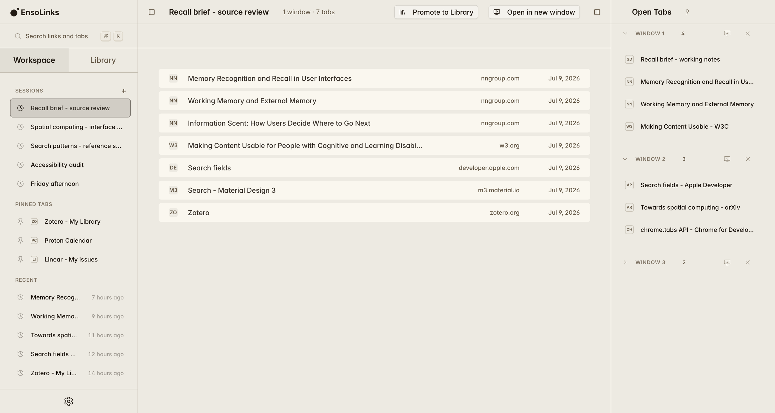Open the settings gear
Image resolution: width=775 pixels, height=413 pixels.
[69, 401]
